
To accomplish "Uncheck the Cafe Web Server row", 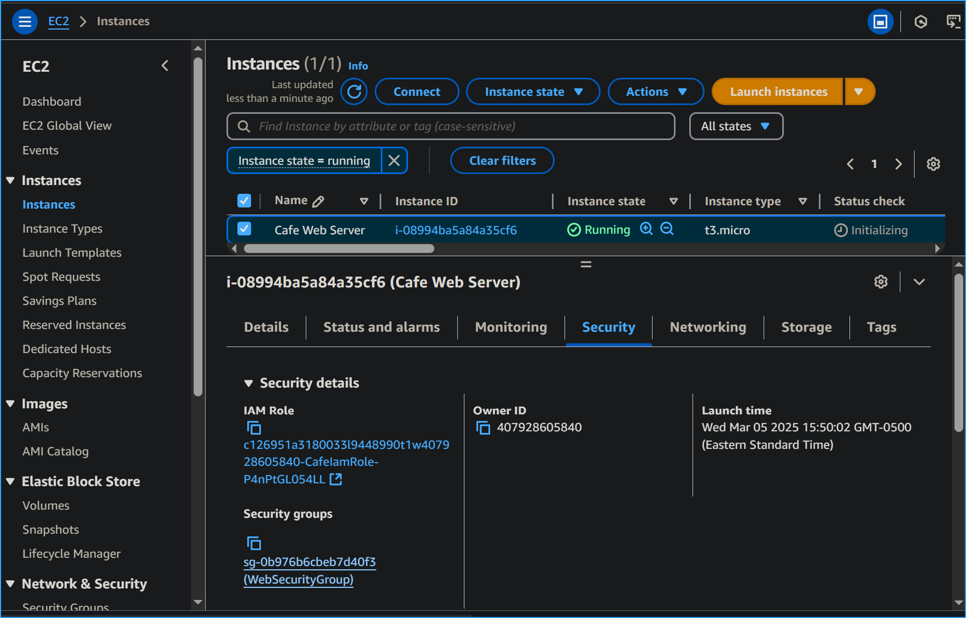I will (x=244, y=229).
